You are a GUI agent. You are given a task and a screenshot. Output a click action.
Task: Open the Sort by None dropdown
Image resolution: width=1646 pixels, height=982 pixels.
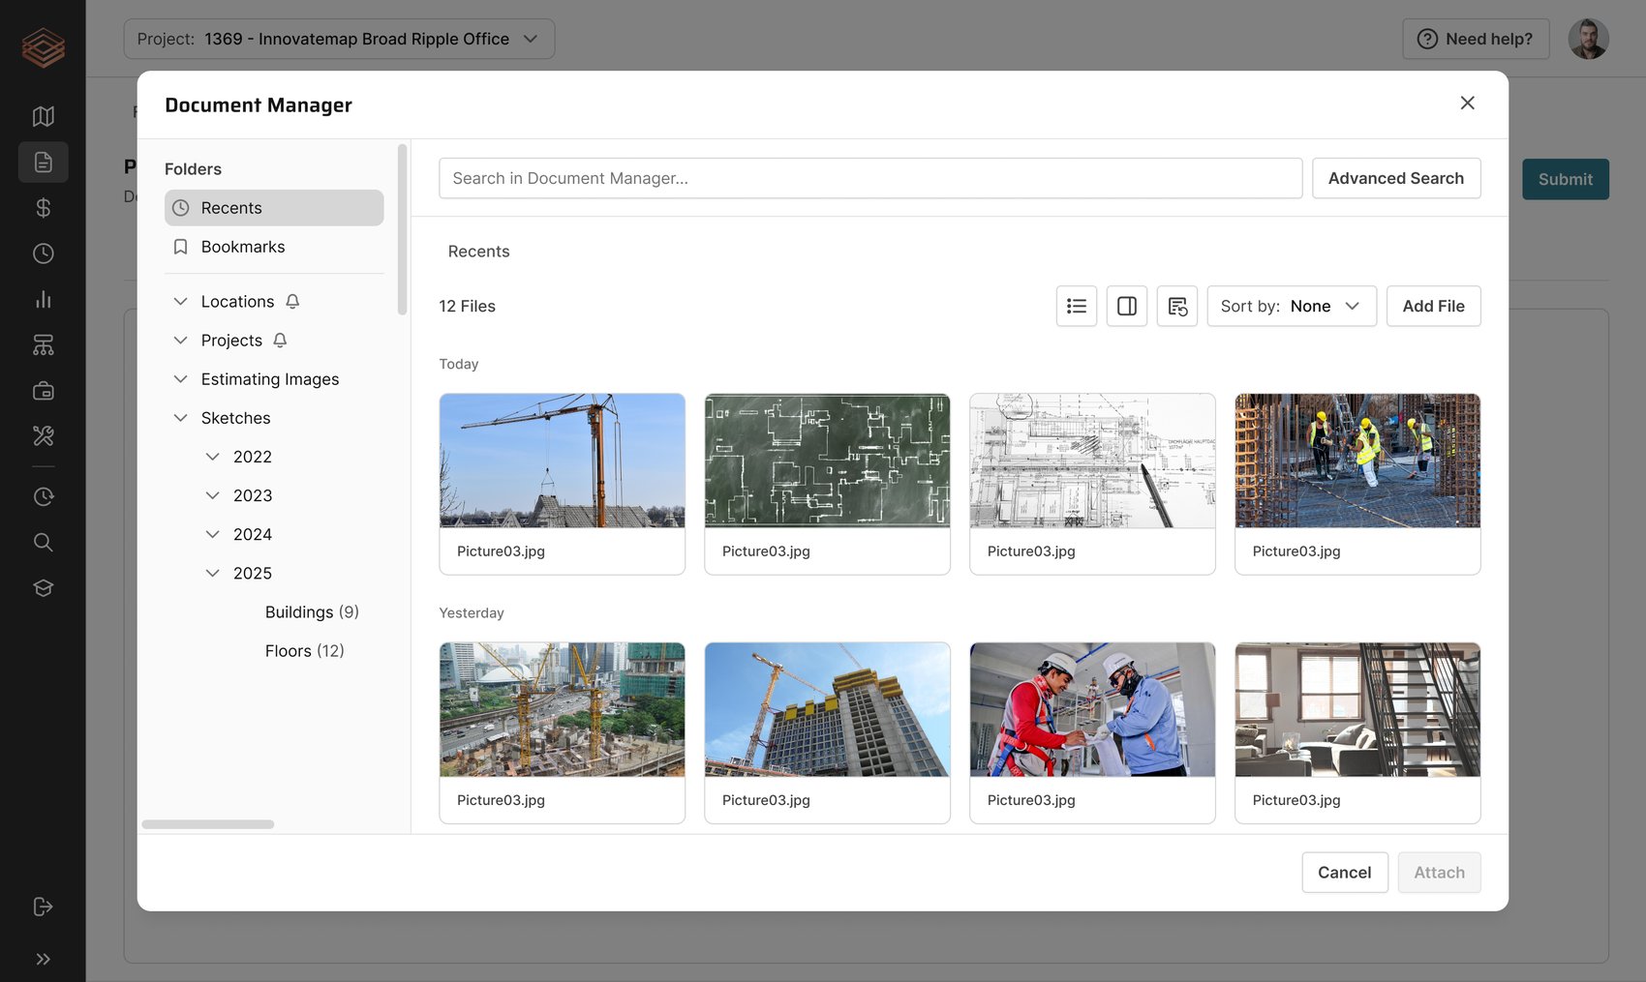(x=1291, y=306)
